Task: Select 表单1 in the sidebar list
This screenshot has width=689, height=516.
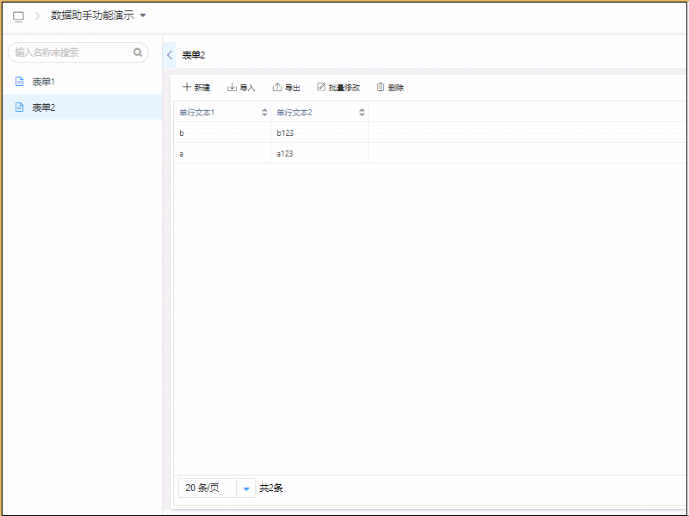Action: [x=43, y=82]
